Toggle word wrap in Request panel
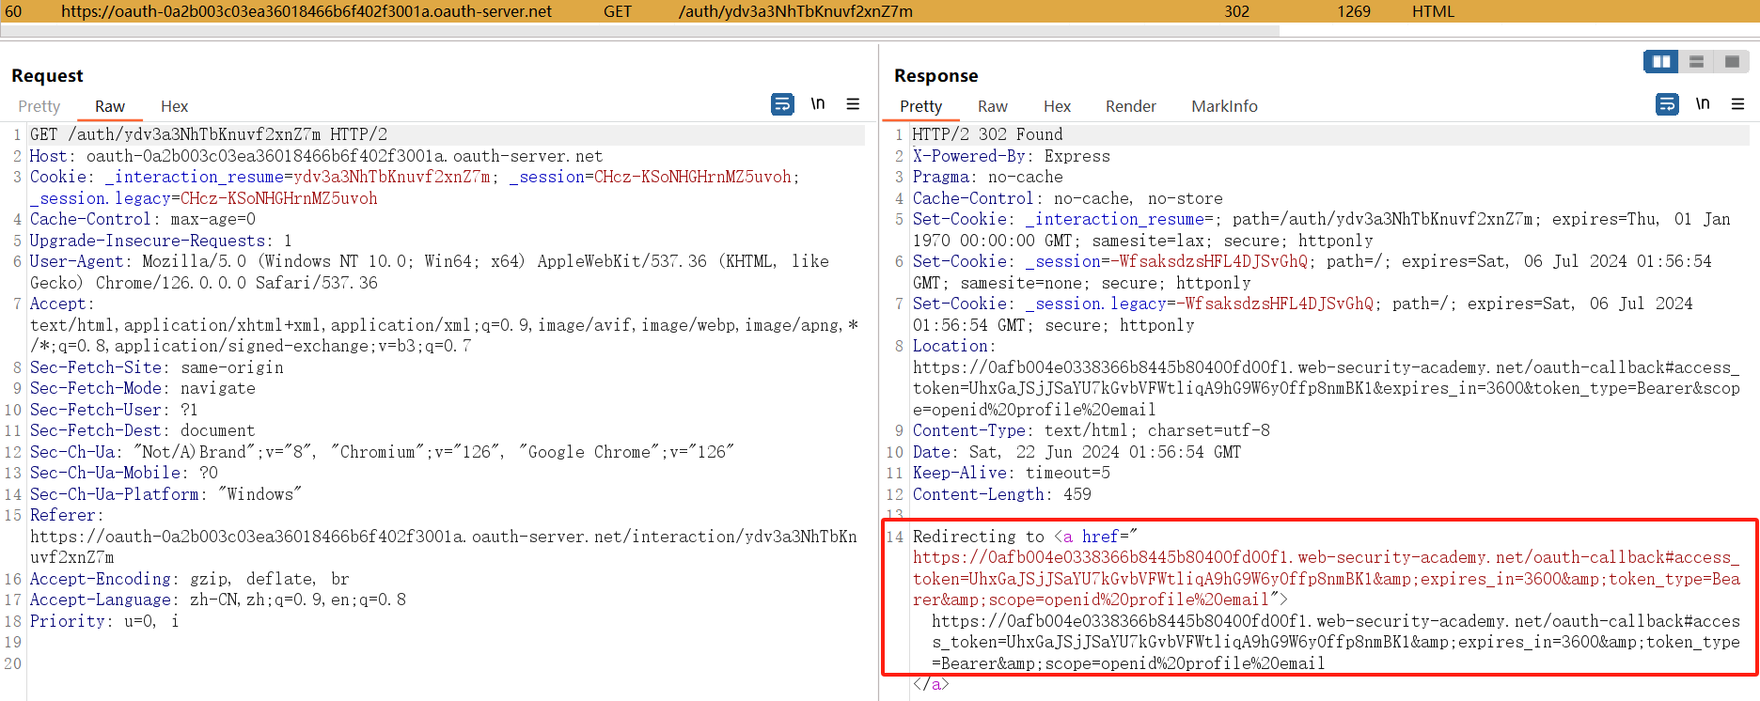This screenshot has height=701, width=1760. tap(782, 104)
